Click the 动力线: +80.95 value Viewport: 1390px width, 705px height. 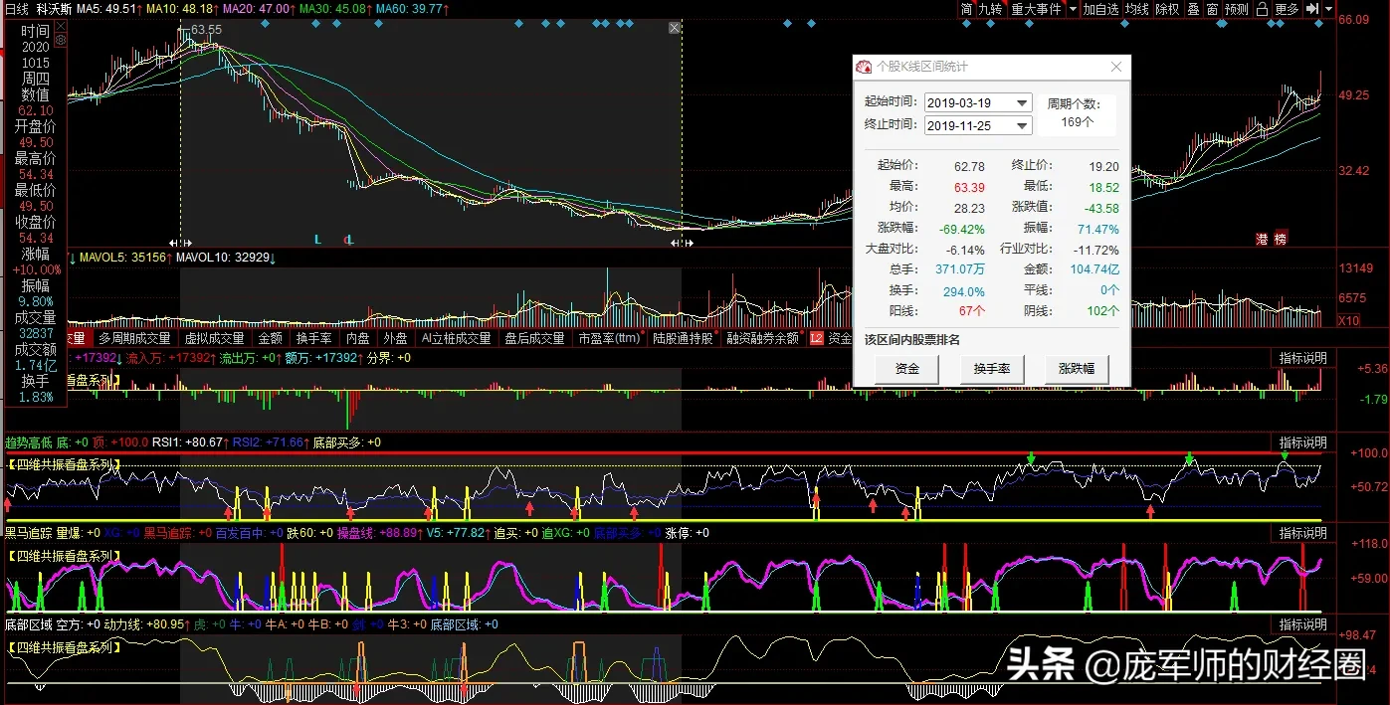tap(145, 624)
